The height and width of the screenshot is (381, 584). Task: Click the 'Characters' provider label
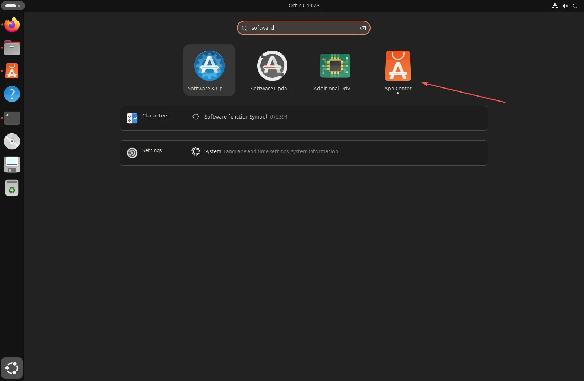[x=155, y=116]
